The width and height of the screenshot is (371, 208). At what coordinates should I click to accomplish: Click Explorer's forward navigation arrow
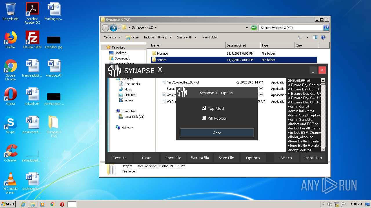113,28
